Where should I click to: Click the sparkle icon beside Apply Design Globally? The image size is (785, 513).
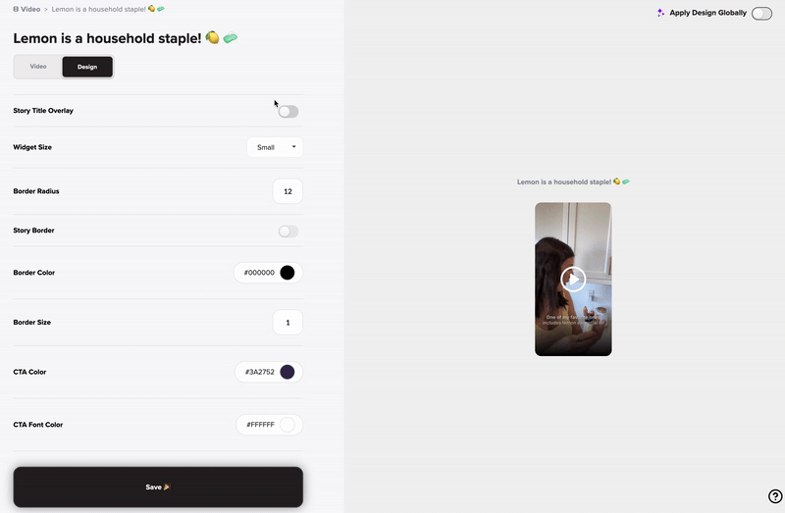pos(660,13)
